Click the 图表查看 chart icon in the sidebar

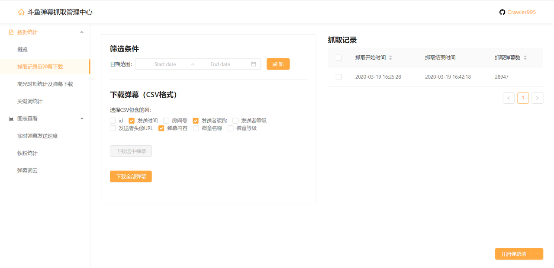[11, 118]
